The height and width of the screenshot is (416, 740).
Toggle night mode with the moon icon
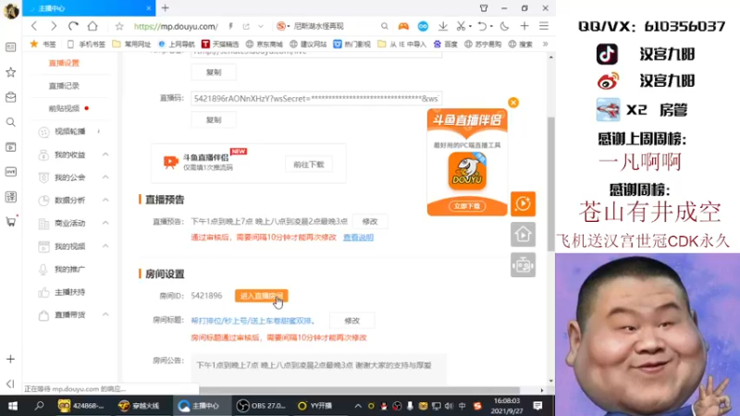[x=504, y=27]
